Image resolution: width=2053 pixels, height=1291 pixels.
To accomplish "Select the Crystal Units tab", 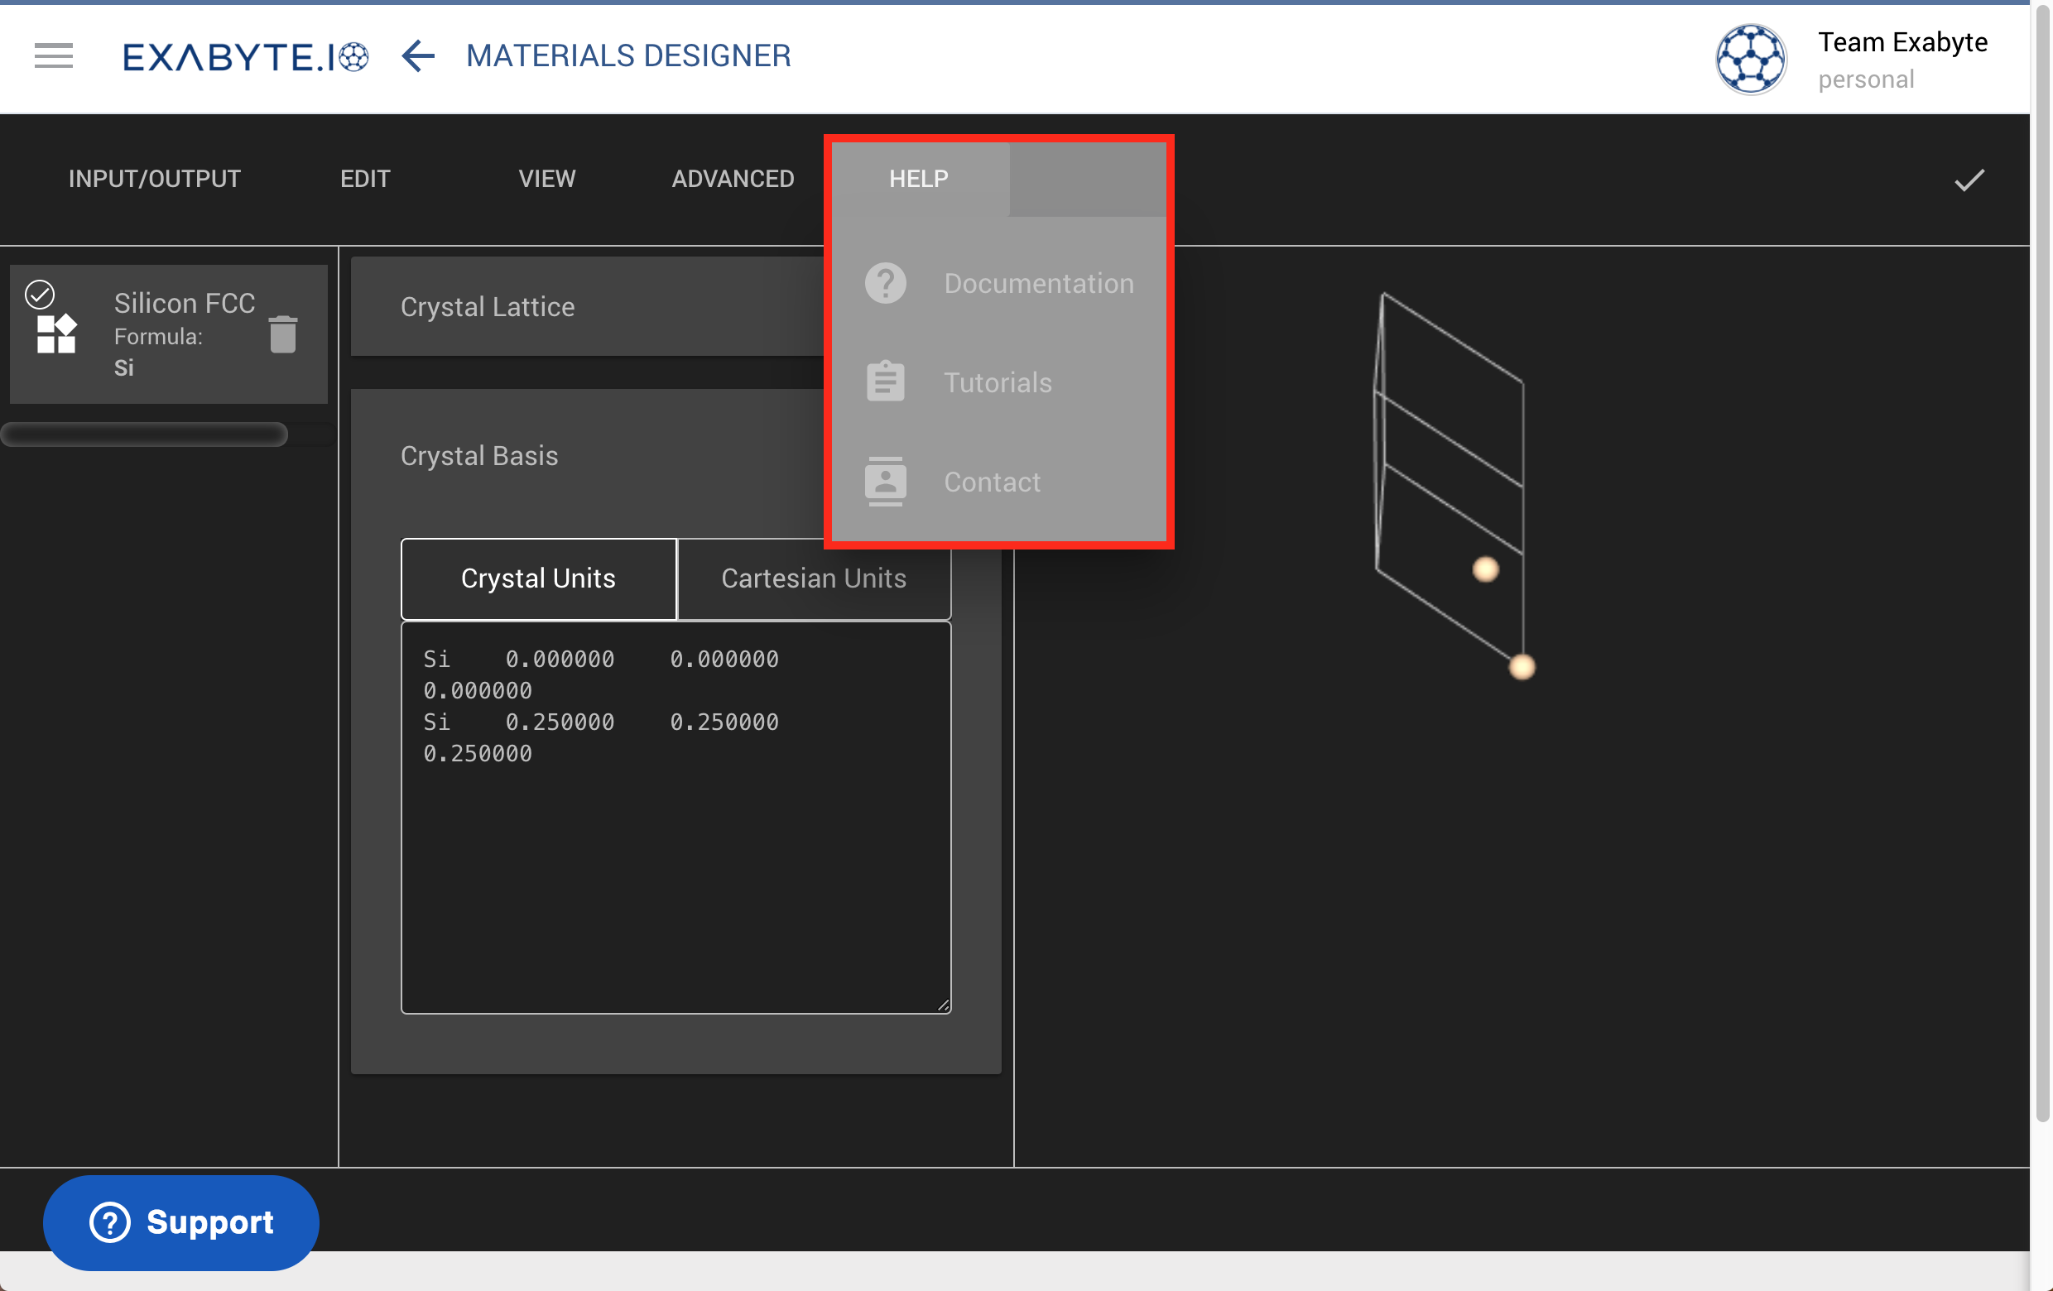I will click(x=538, y=578).
